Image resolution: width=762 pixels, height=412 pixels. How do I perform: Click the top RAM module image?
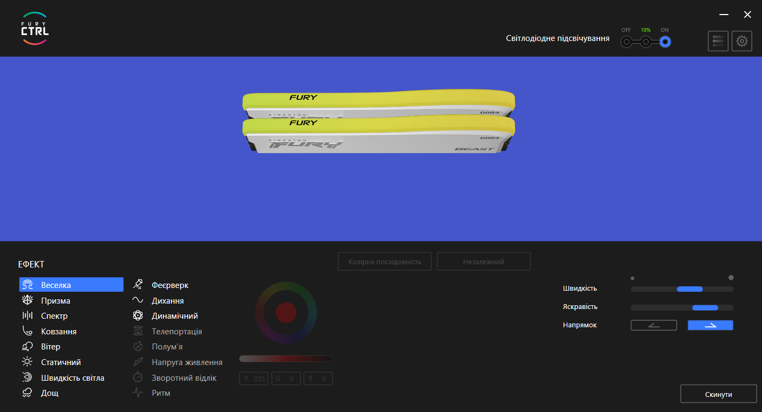[x=379, y=104]
